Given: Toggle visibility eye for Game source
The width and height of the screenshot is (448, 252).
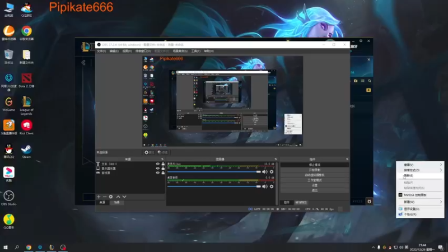Looking at the screenshot, I should coord(157,172).
